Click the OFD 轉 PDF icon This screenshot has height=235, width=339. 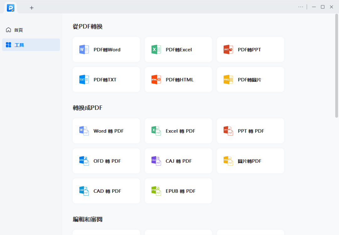click(x=84, y=161)
